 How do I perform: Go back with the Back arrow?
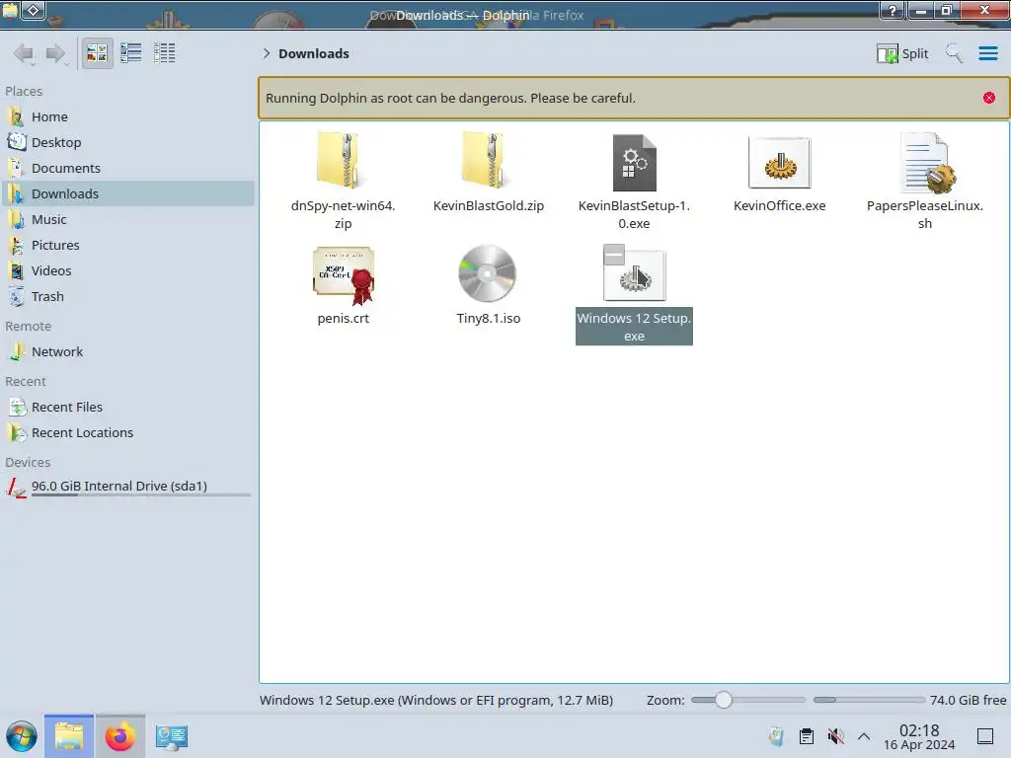coord(24,53)
